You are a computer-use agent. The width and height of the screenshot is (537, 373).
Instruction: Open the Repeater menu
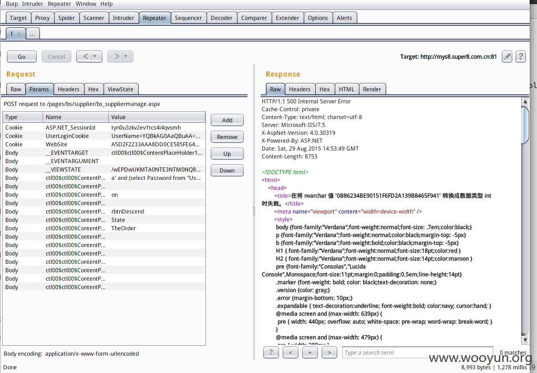click(x=59, y=4)
